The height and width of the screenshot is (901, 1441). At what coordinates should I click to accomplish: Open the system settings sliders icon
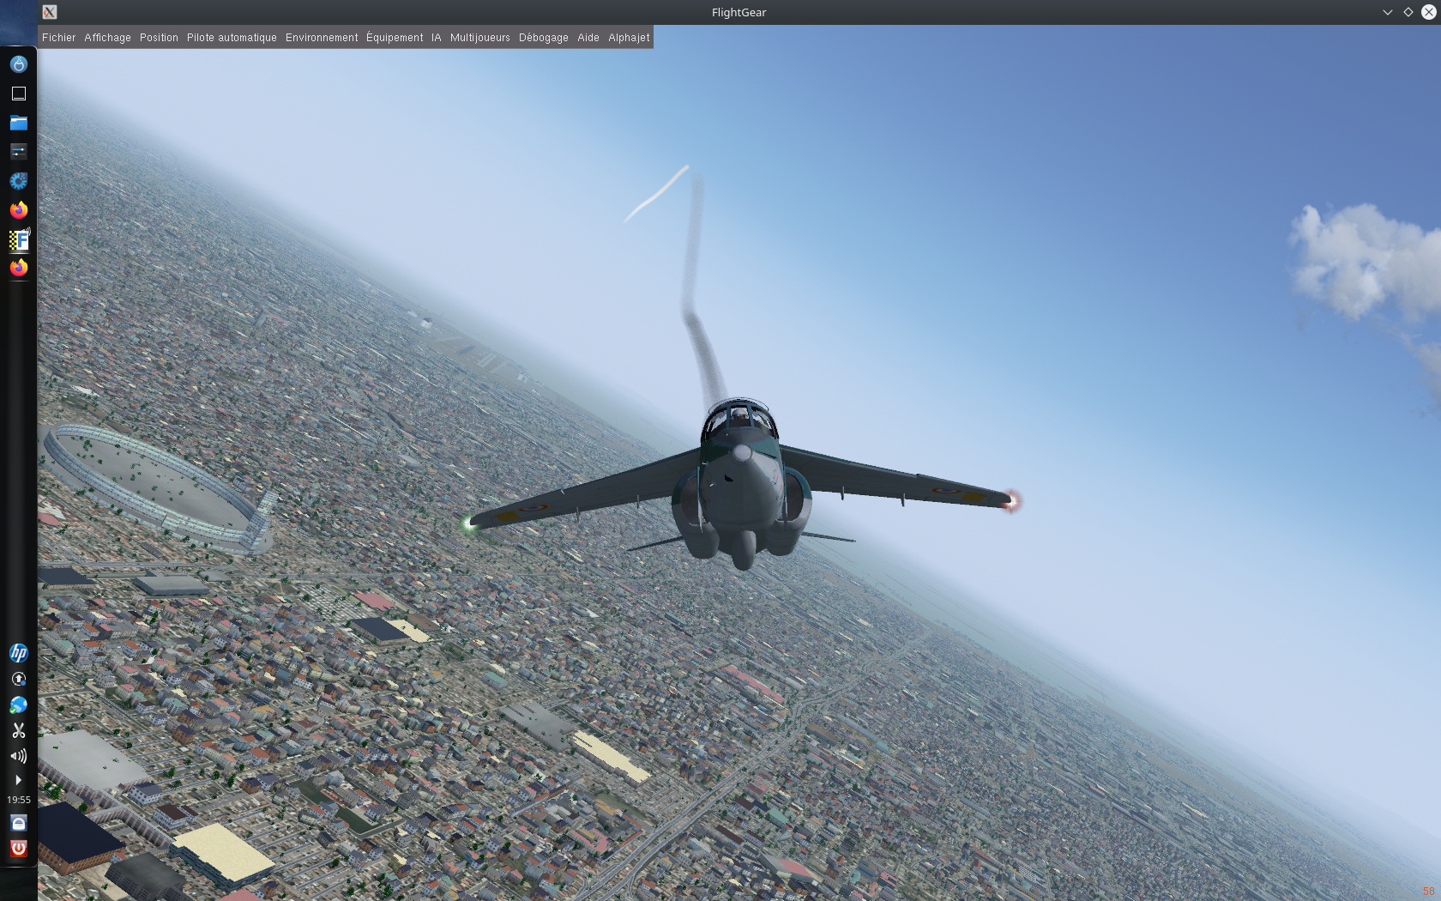click(18, 152)
